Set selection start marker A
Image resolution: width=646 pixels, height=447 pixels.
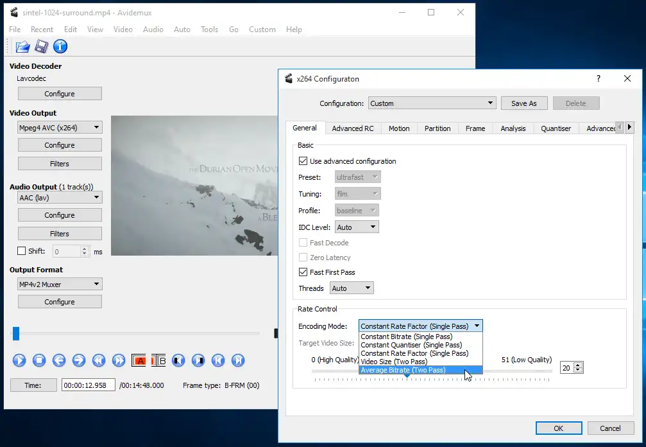click(x=139, y=360)
